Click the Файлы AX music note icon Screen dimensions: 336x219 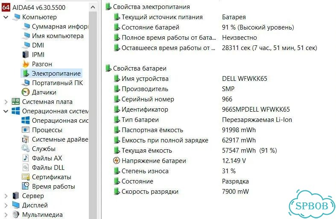click(26, 158)
